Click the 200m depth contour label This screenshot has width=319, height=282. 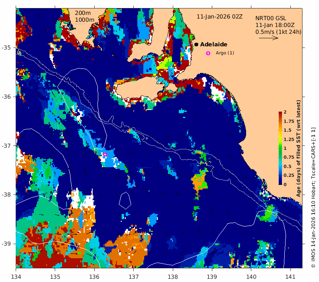coord(83,13)
